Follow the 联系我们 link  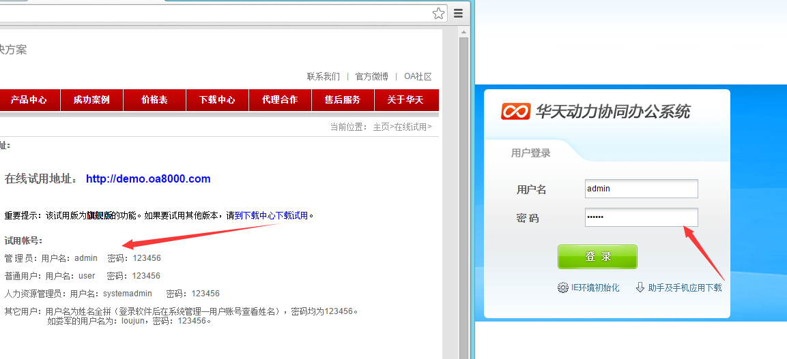tap(324, 76)
